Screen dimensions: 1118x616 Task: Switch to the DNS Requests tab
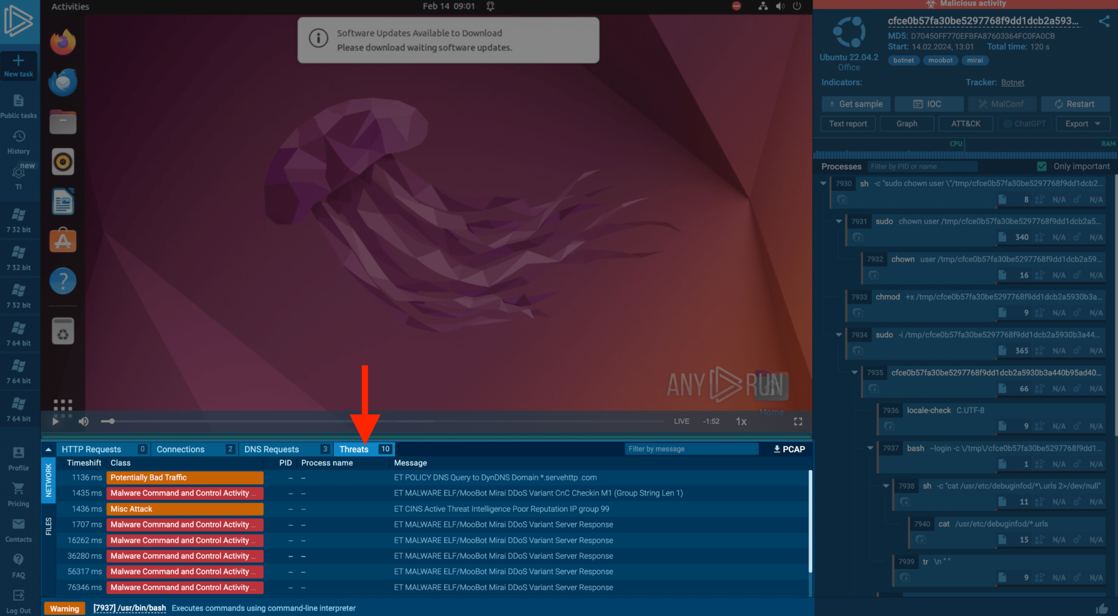[x=271, y=449]
